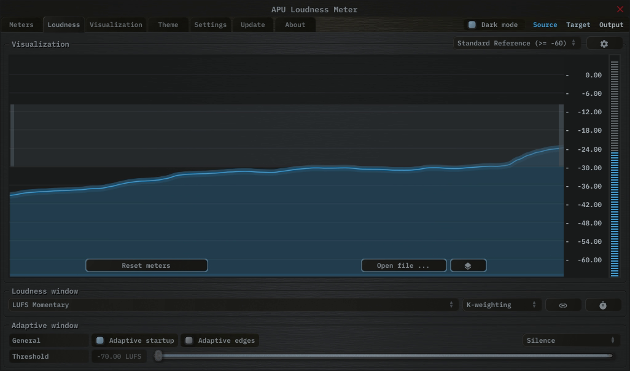Screen dimensions: 630x371
Task: Click the -70.00 LUFS threshold field
Action: coord(119,356)
